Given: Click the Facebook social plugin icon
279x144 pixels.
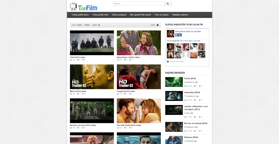Looking at the screenshot, I should coord(168,61).
